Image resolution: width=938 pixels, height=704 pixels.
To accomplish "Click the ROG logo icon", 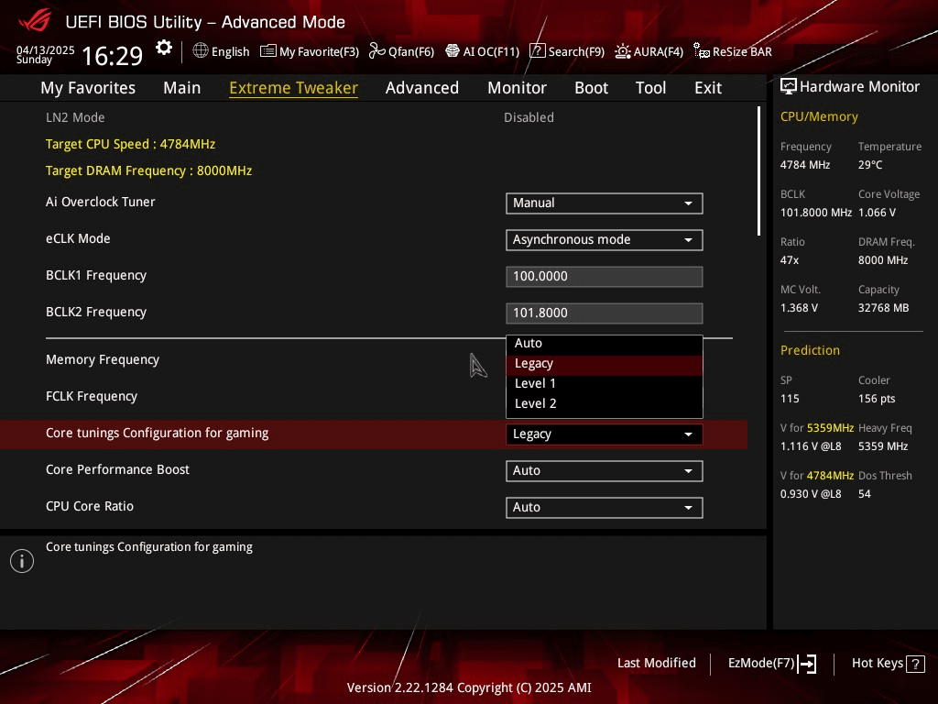I will 35,21.
